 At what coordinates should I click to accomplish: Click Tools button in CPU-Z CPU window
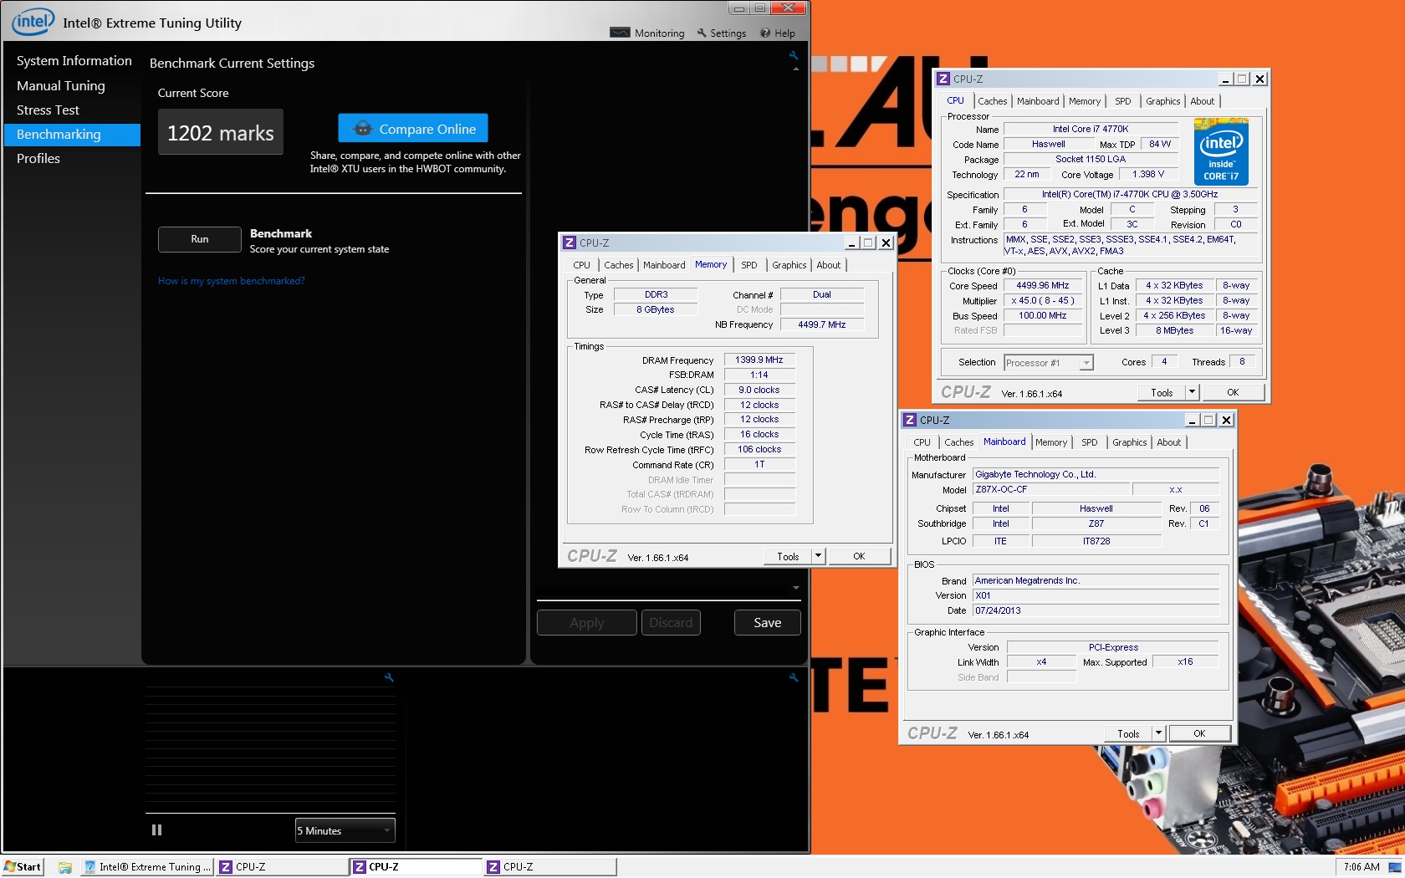click(1162, 392)
